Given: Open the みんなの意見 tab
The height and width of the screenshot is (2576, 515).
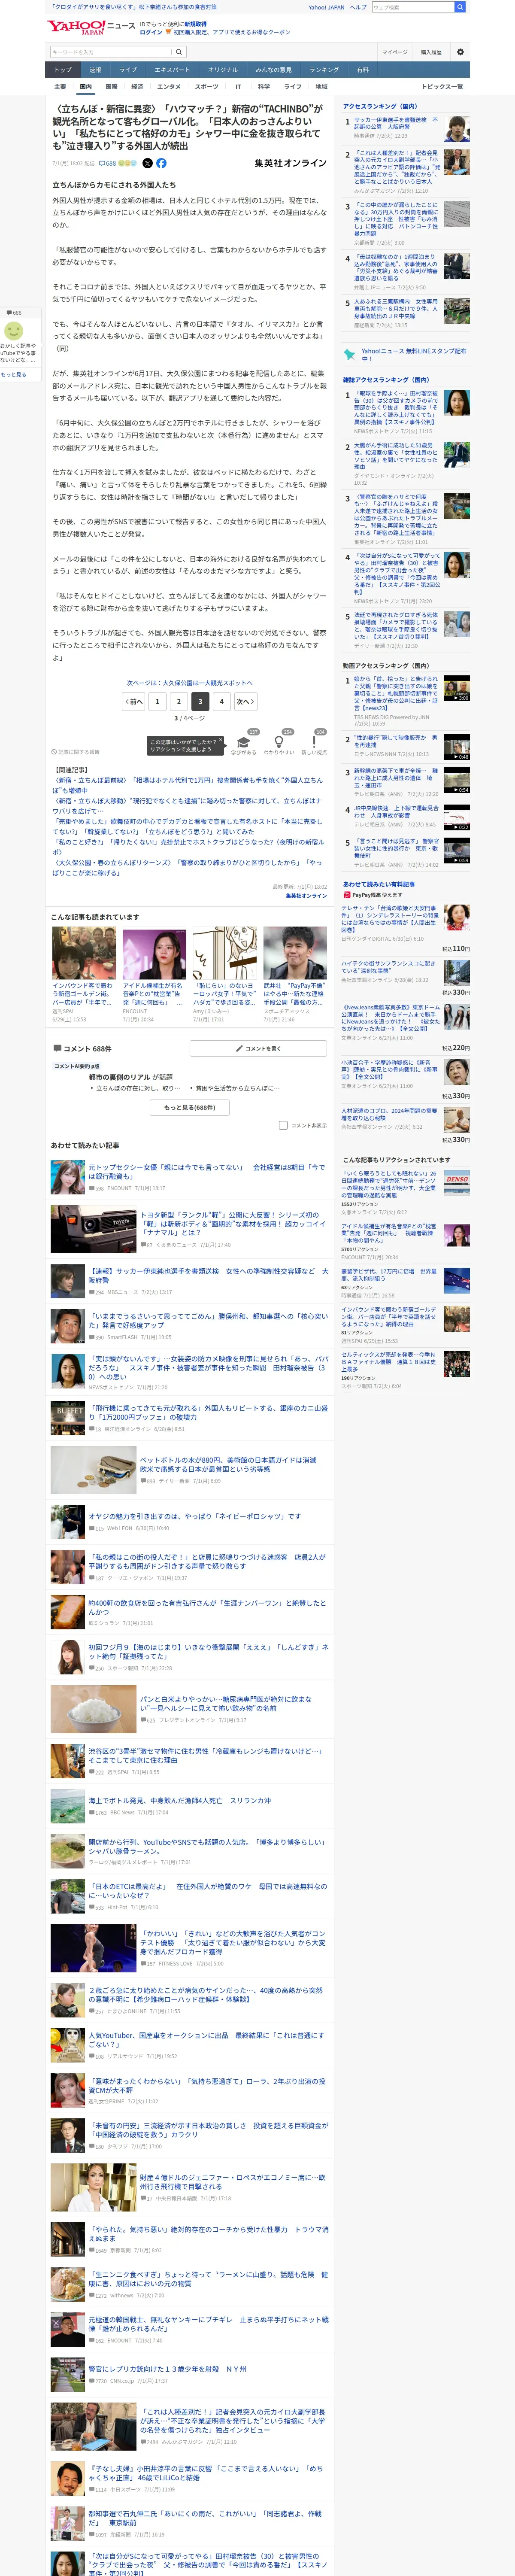Looking at the screenshot, I should [x=274, y=70].
